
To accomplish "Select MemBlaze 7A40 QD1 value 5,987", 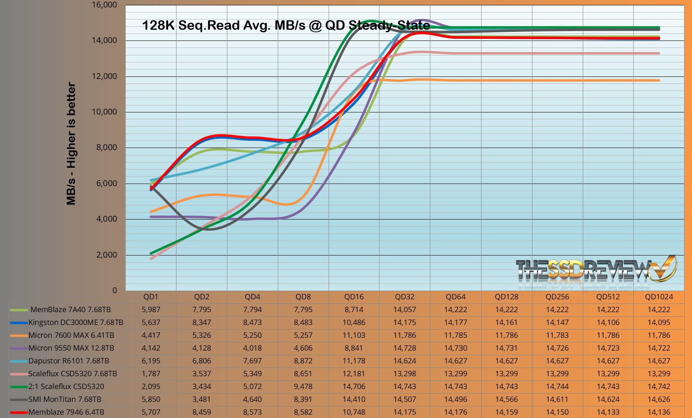I will (151, 310).
